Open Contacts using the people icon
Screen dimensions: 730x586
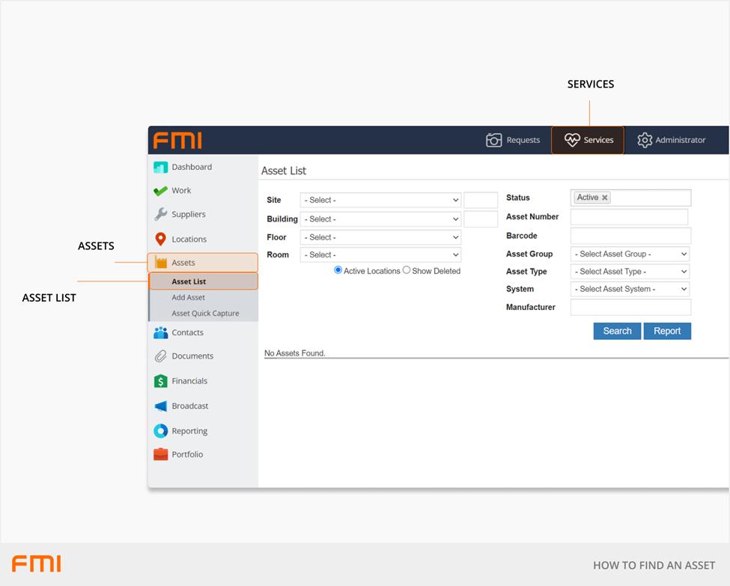pyautogui.click(x=160, y=333)
